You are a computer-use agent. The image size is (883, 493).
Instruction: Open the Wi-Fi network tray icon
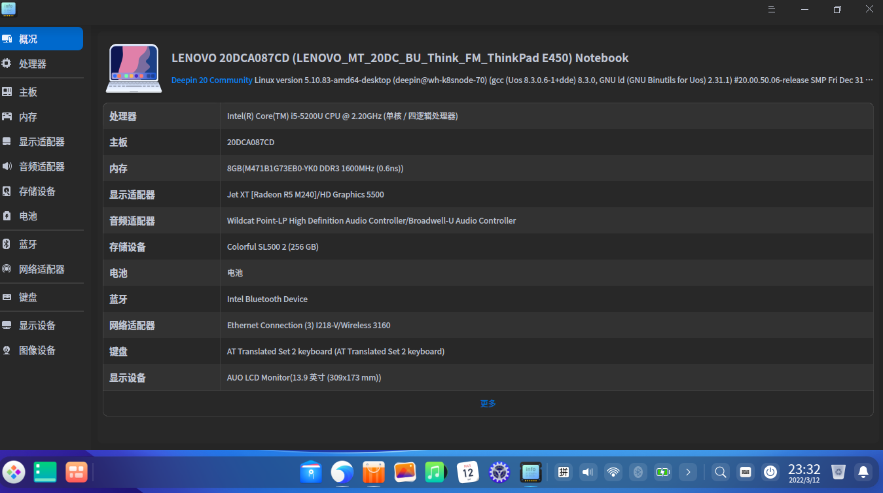pos(613,471)
